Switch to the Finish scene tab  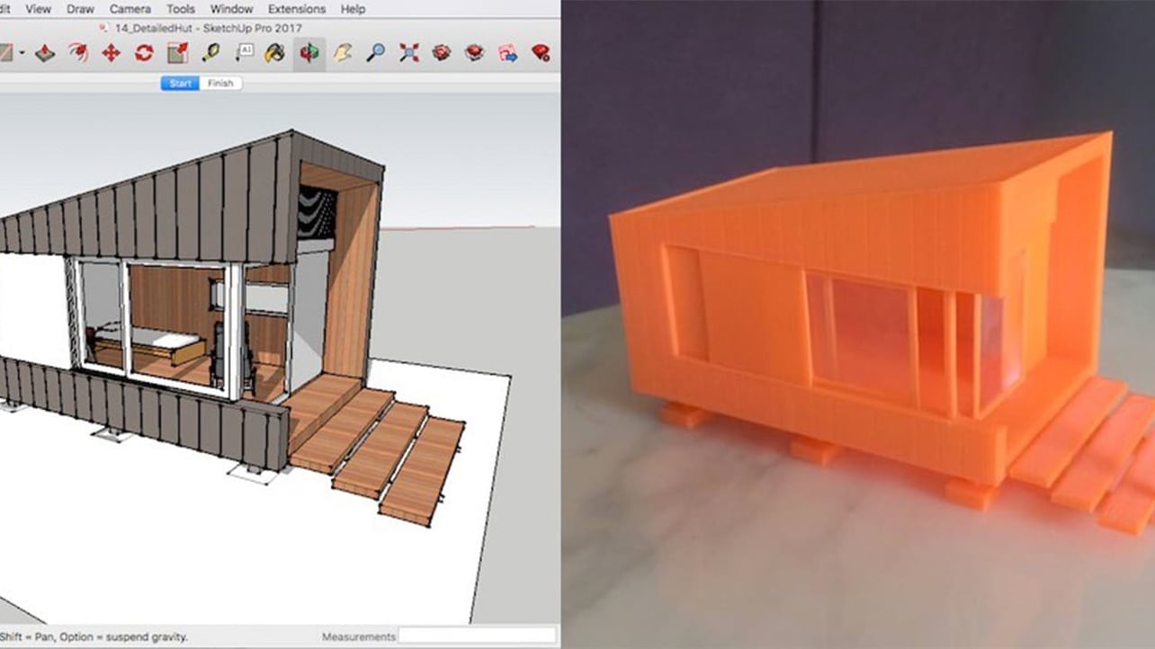click(x=220, y=84)
